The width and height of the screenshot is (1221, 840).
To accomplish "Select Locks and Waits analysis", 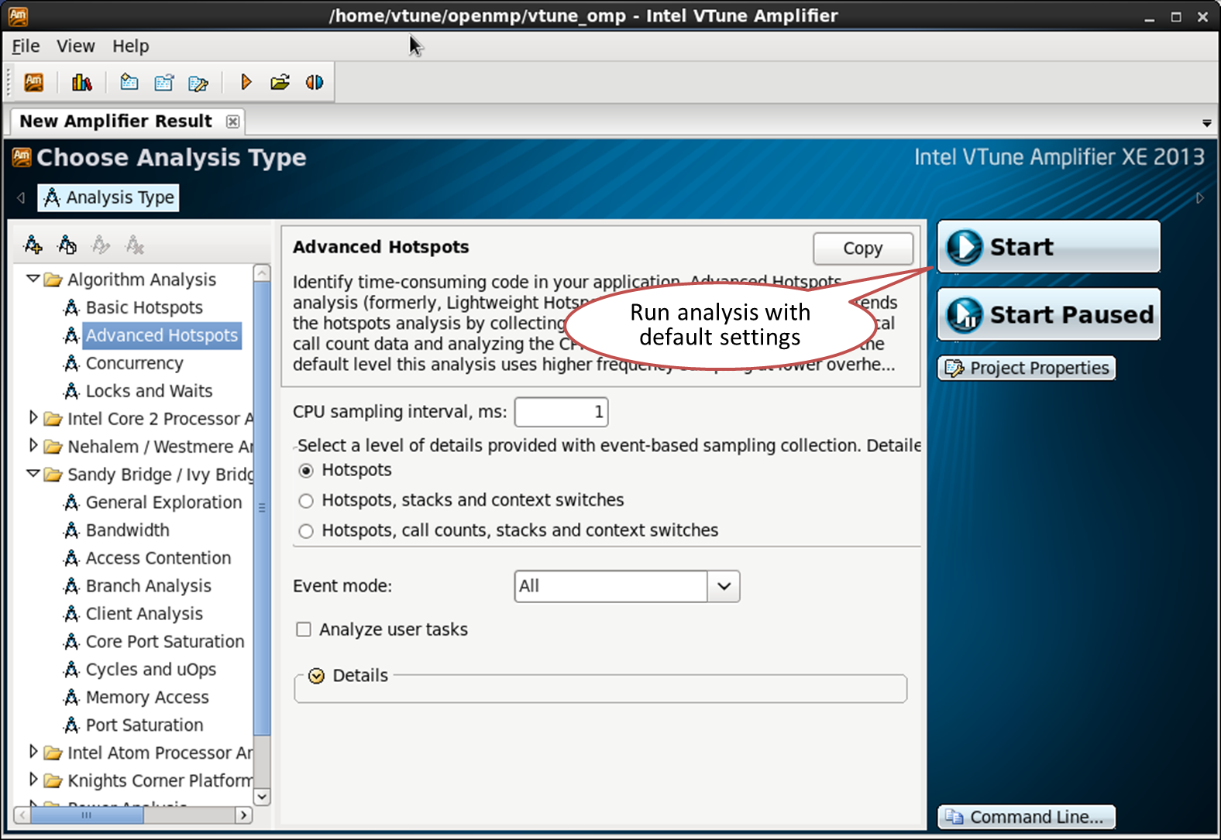I will tap(149, 391).
